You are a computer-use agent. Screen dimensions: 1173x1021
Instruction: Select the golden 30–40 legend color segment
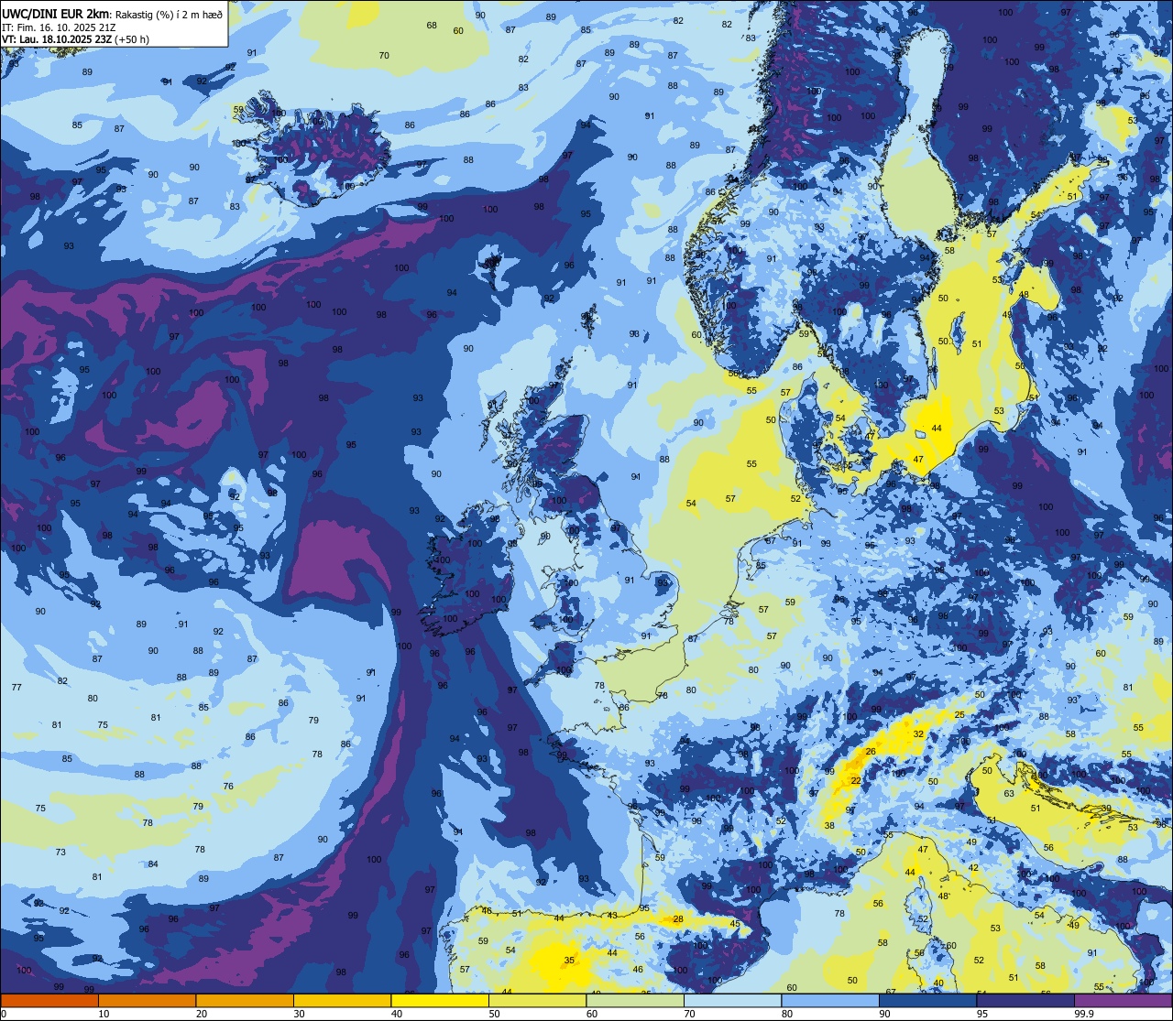point(342,1000)
